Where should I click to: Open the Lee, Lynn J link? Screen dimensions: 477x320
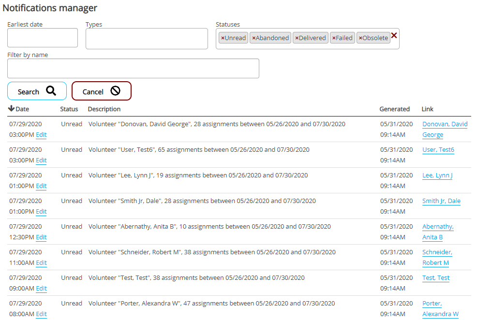[437, 175]
